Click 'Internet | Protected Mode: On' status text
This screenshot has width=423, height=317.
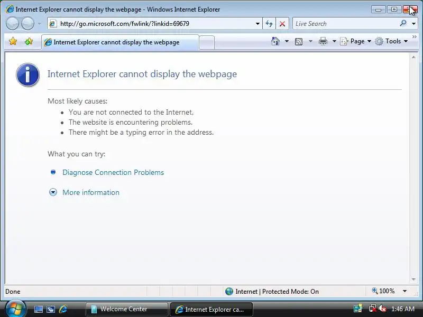coord(277,292)
